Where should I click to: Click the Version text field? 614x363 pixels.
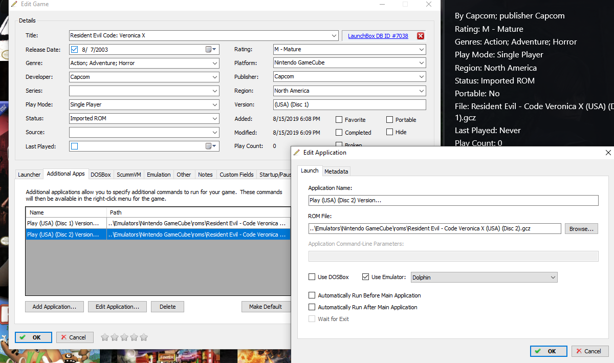(349, 105)
